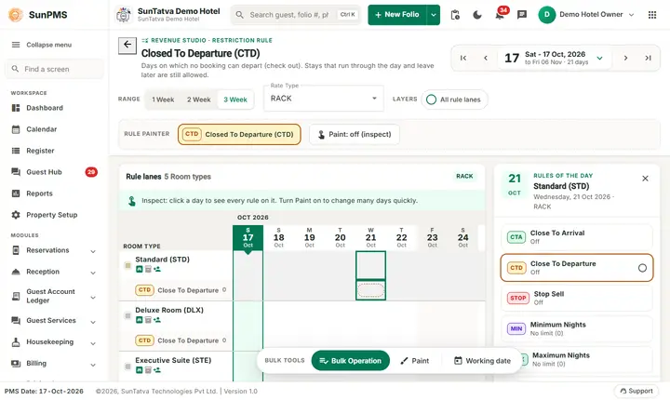Check the Standard (STD) row checkbox
The width and height of the screenshot is (670, 400).
[127, 265]
